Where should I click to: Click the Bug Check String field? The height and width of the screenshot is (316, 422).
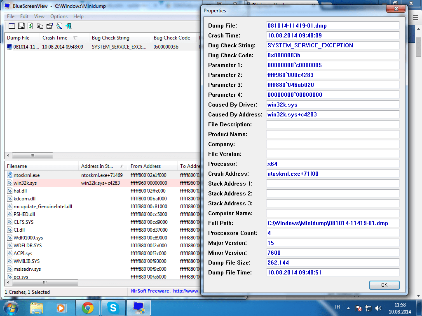[333, 45]
